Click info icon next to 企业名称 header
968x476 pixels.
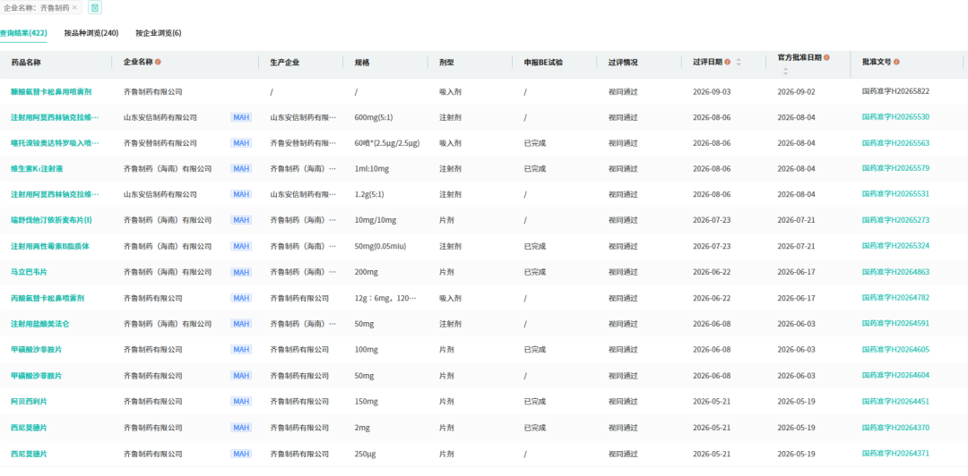click(158, 63)
